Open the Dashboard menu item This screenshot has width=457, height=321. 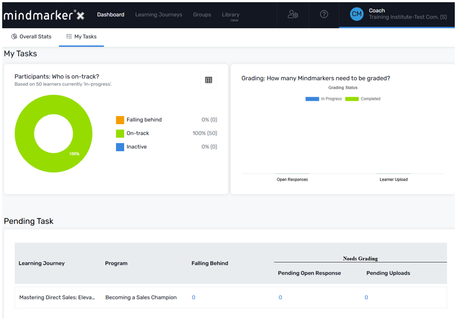click(111, 15)
